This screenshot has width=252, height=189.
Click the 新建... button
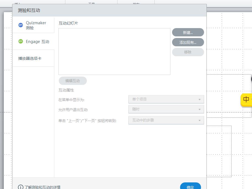click(x=188, y=33)
